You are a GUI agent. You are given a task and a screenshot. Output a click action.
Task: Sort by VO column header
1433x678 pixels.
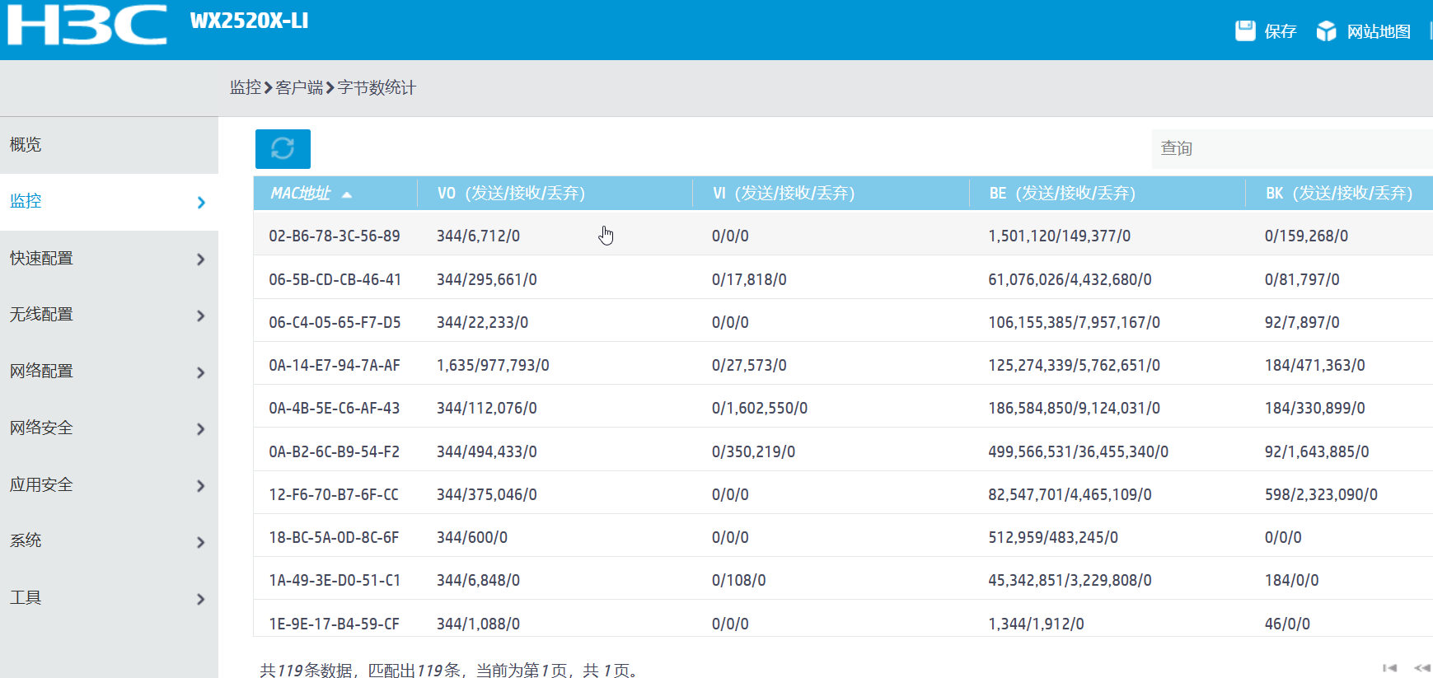coord(511,194)
